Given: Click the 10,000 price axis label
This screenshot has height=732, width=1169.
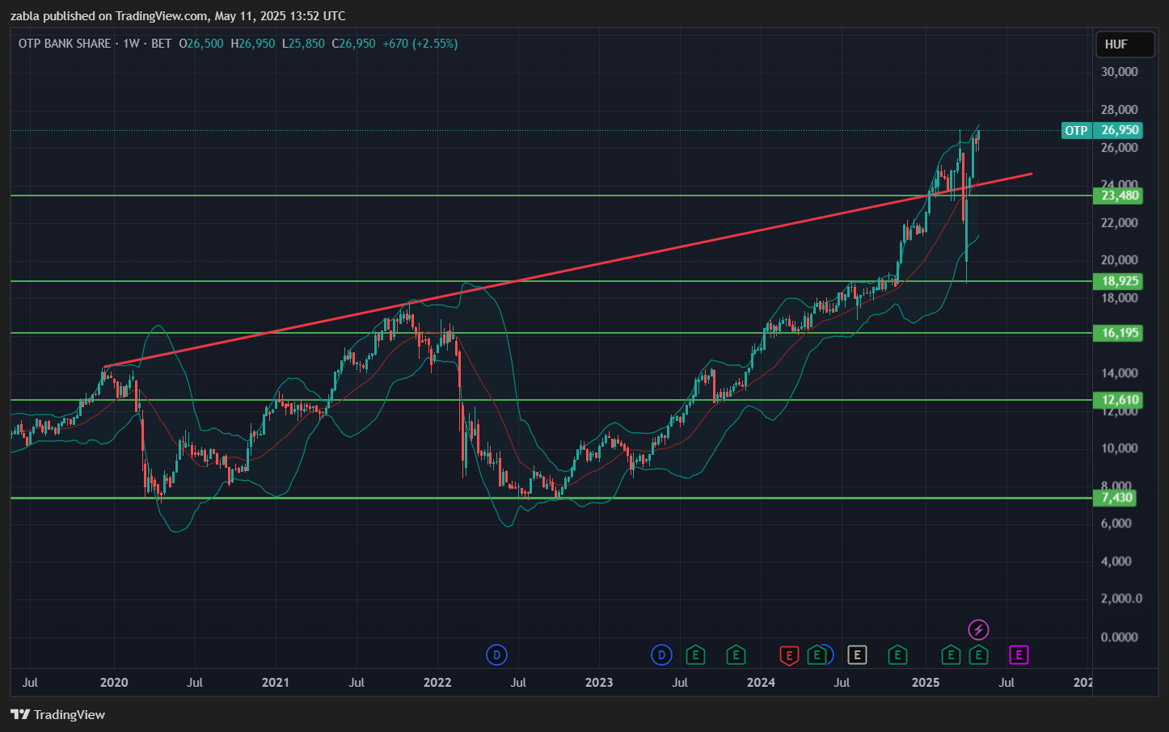Looking at the screenshot, I should tap(1120, 448).
